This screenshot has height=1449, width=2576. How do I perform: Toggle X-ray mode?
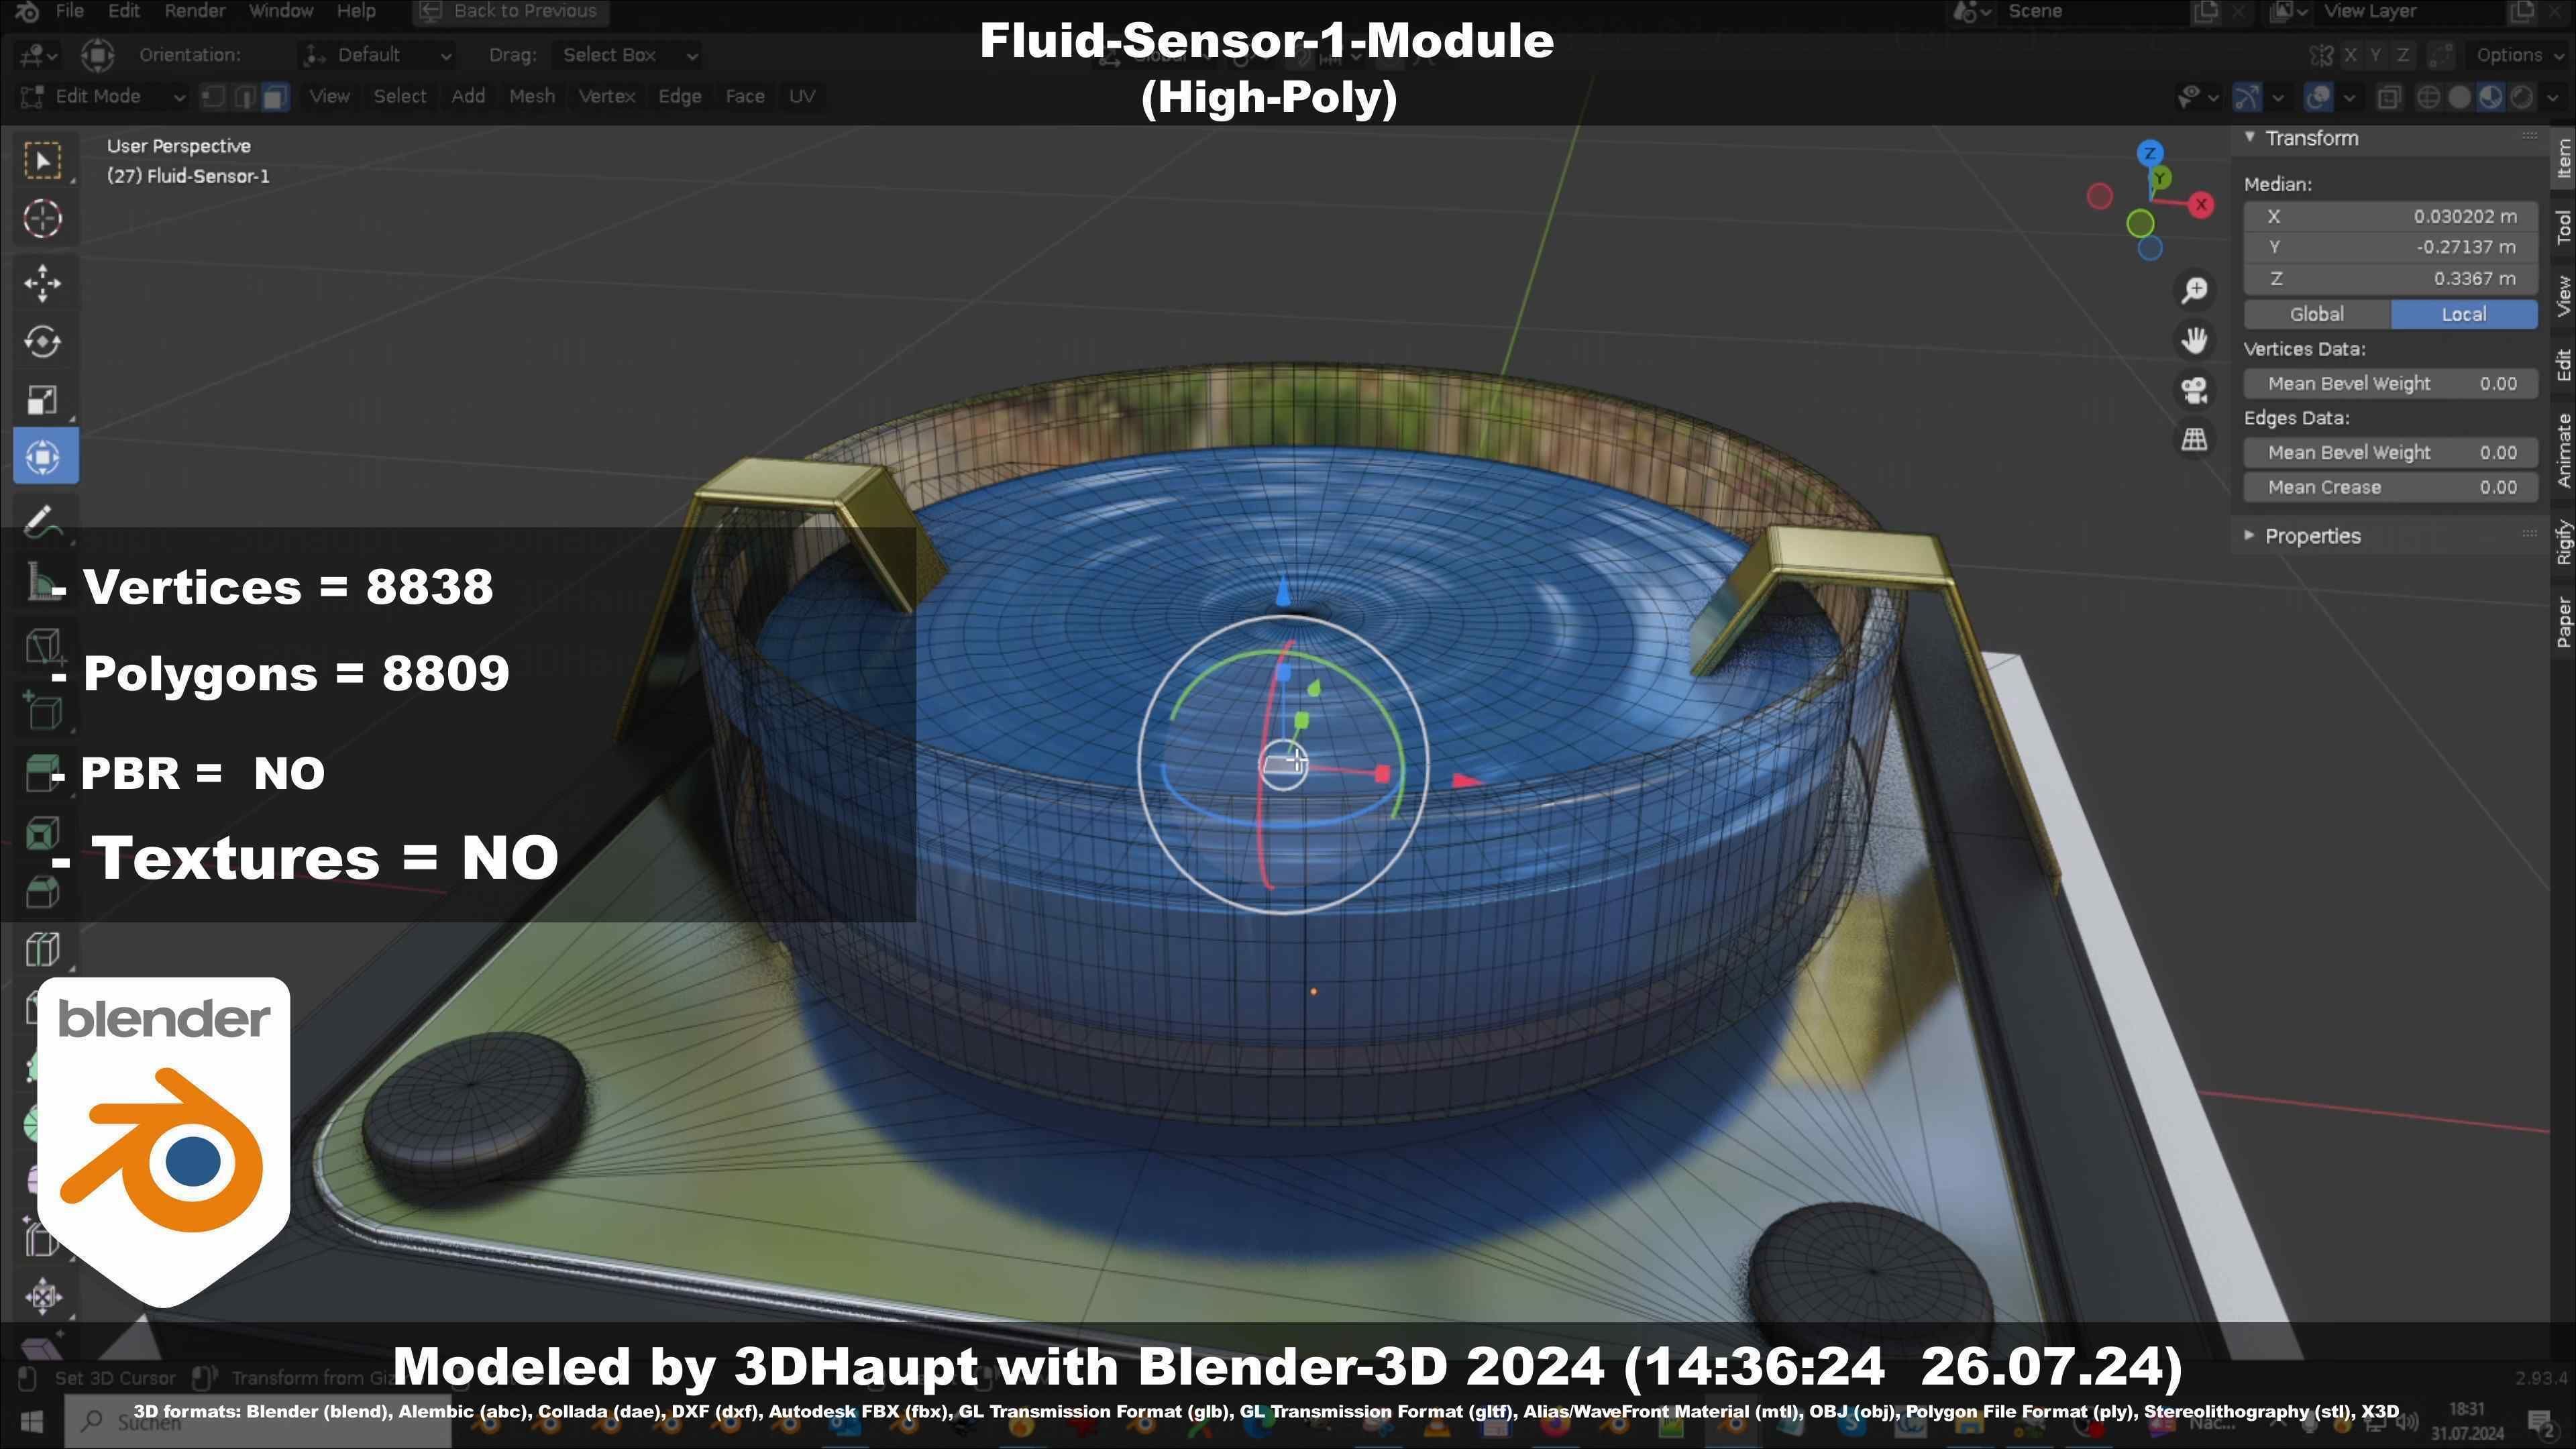click(x=2389, y=97)
